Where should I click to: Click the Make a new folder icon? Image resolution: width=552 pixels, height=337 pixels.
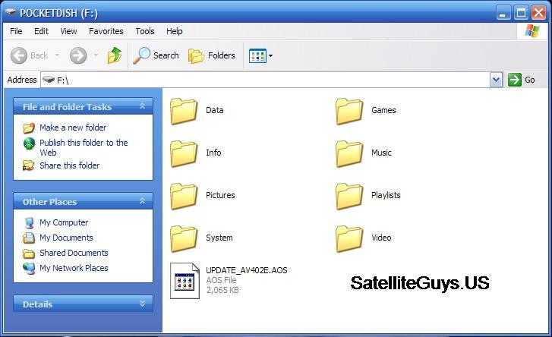pos(29,128)
